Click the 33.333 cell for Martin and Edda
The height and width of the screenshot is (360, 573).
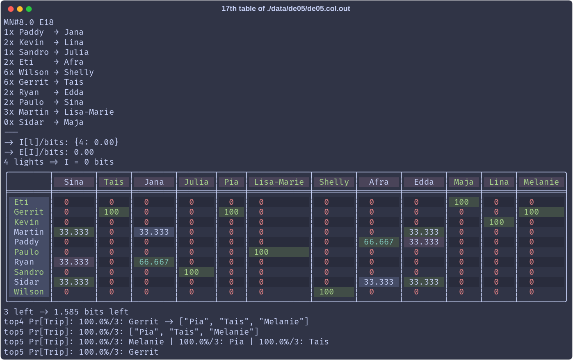[424, 232]
